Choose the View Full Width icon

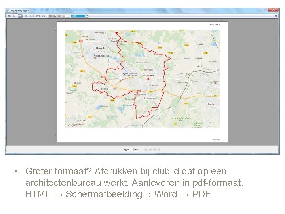point(38,16)
